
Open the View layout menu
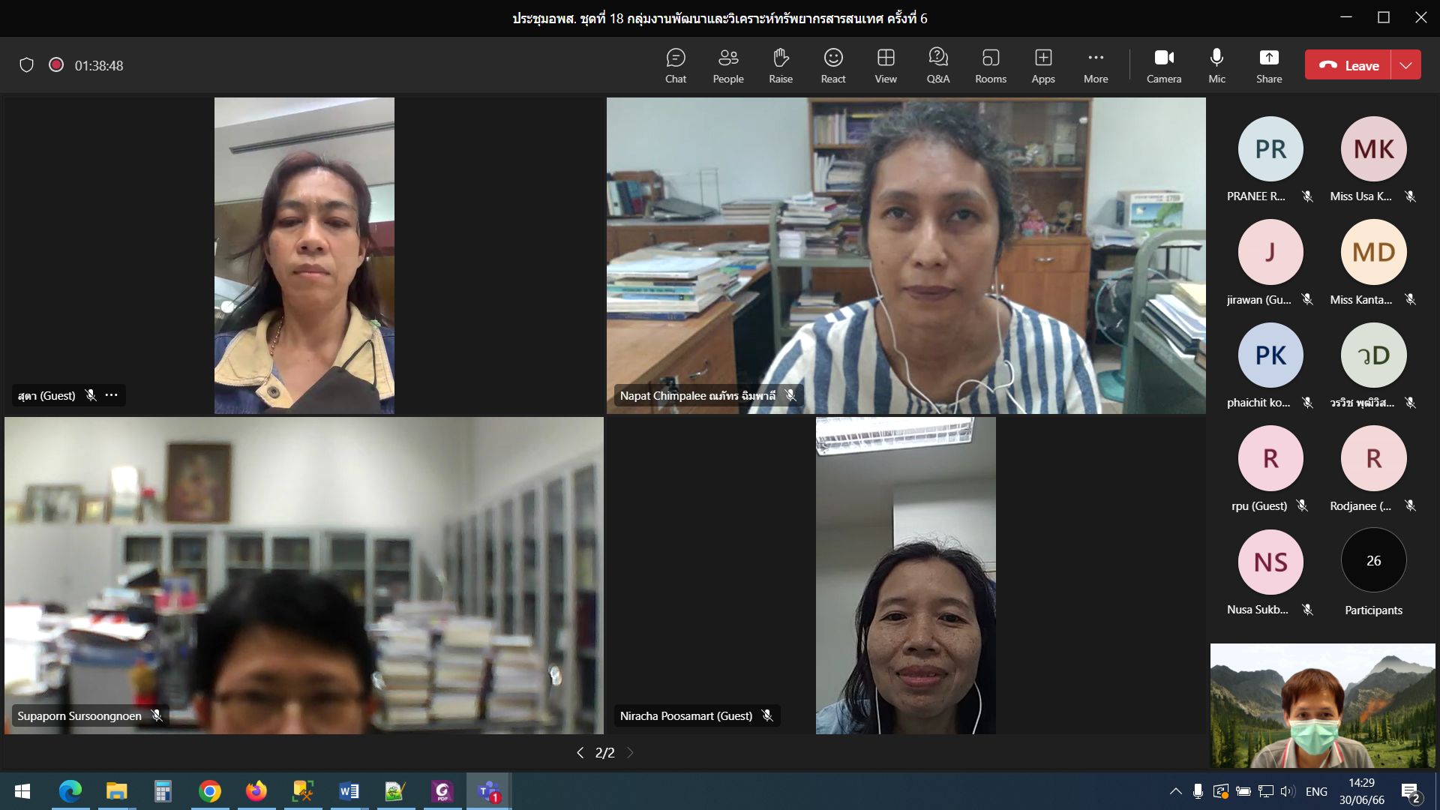(x=885, y=65)
